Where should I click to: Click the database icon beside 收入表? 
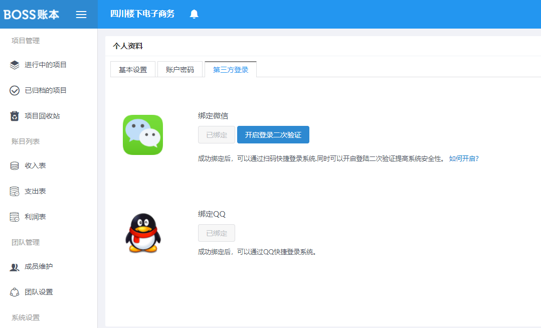pos(15,166)
